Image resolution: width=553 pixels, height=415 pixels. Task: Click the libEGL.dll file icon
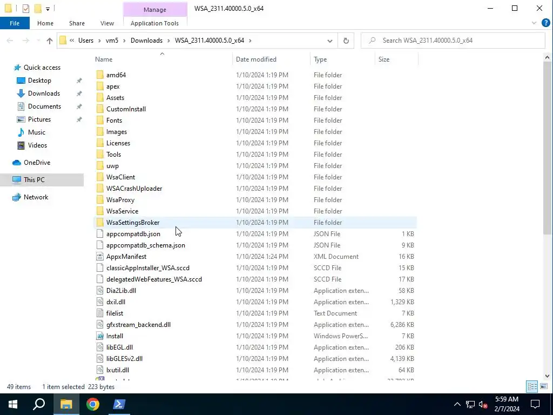point(100,347)
